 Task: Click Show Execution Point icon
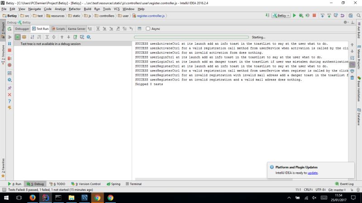pos(90,28)
